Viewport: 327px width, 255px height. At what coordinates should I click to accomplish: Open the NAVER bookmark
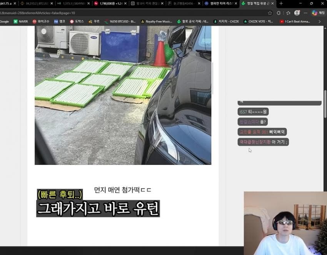pos(21,22)
